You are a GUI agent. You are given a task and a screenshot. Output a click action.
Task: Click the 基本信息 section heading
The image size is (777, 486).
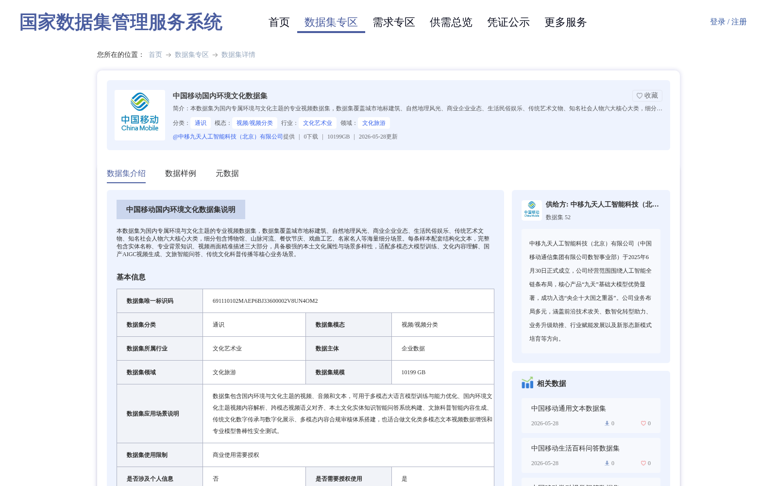(x=131, y=277)
